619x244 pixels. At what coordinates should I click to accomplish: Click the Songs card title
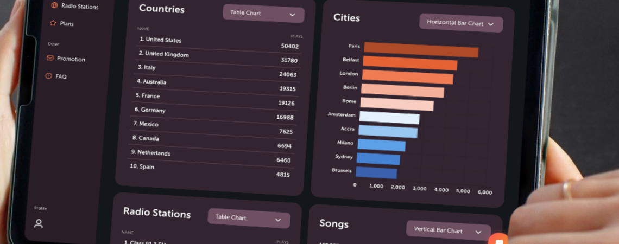(334, 224)
